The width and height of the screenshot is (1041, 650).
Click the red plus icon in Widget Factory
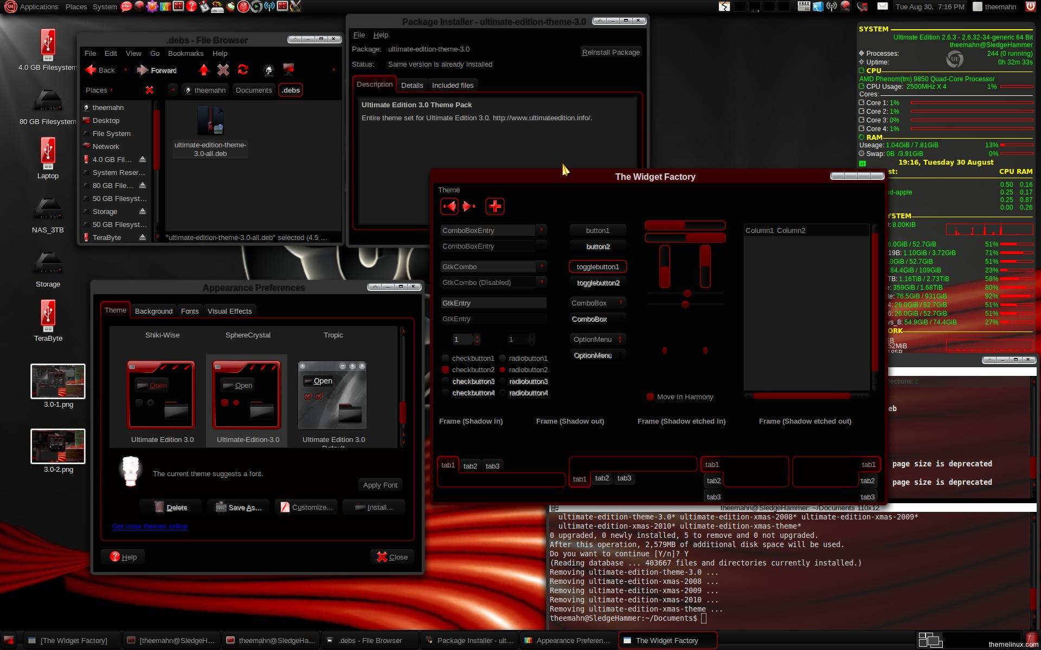coord(494,206)
